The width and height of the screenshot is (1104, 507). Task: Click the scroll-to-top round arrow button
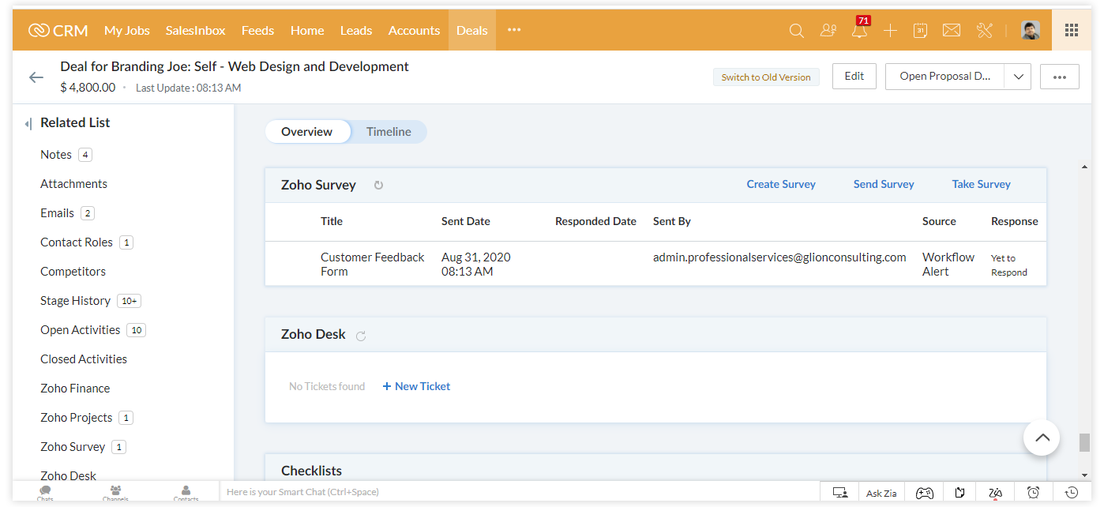point(1042,438)
